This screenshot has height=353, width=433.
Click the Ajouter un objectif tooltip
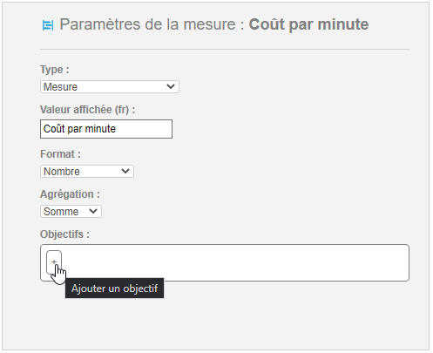(x=115, y=289)
